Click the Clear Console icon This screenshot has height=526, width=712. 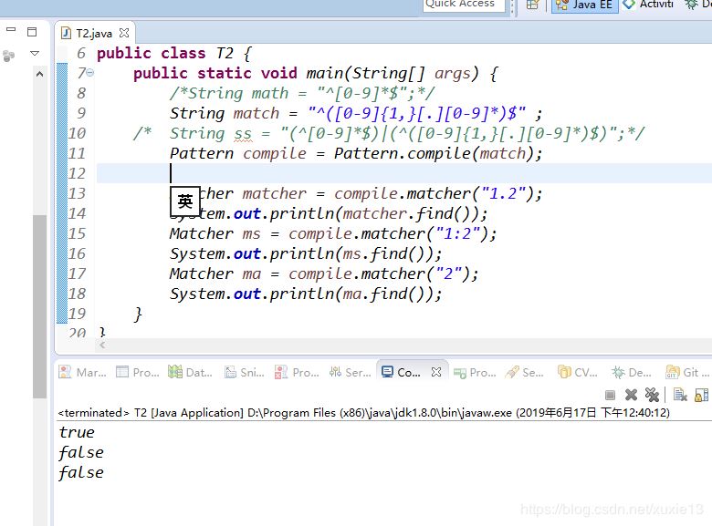(680, 395)
